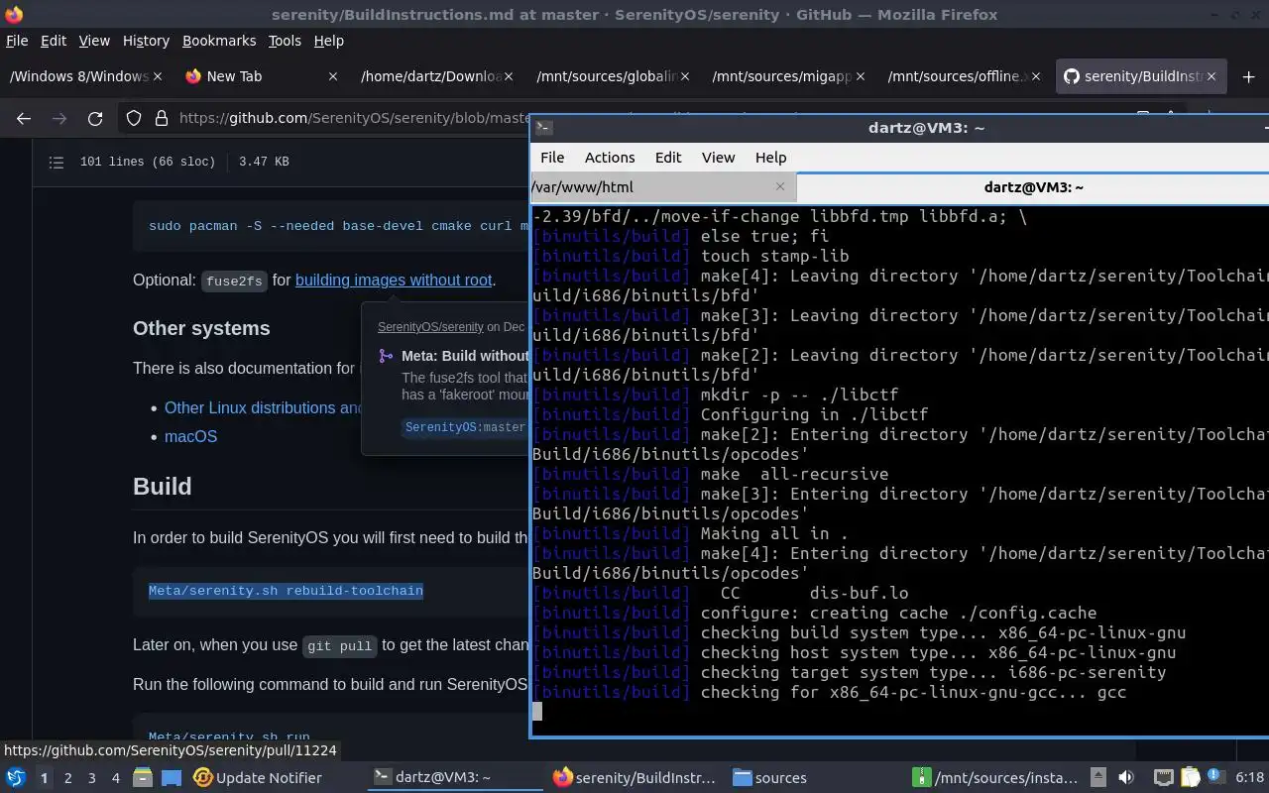Open /mnt/sources/insta archive taskbar entry
Viewport: 1269px width, 793px height.
996,778
